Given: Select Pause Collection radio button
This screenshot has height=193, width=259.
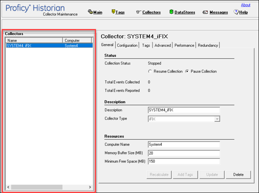Looking at the screenshot, I should click(x=187, y=71).
